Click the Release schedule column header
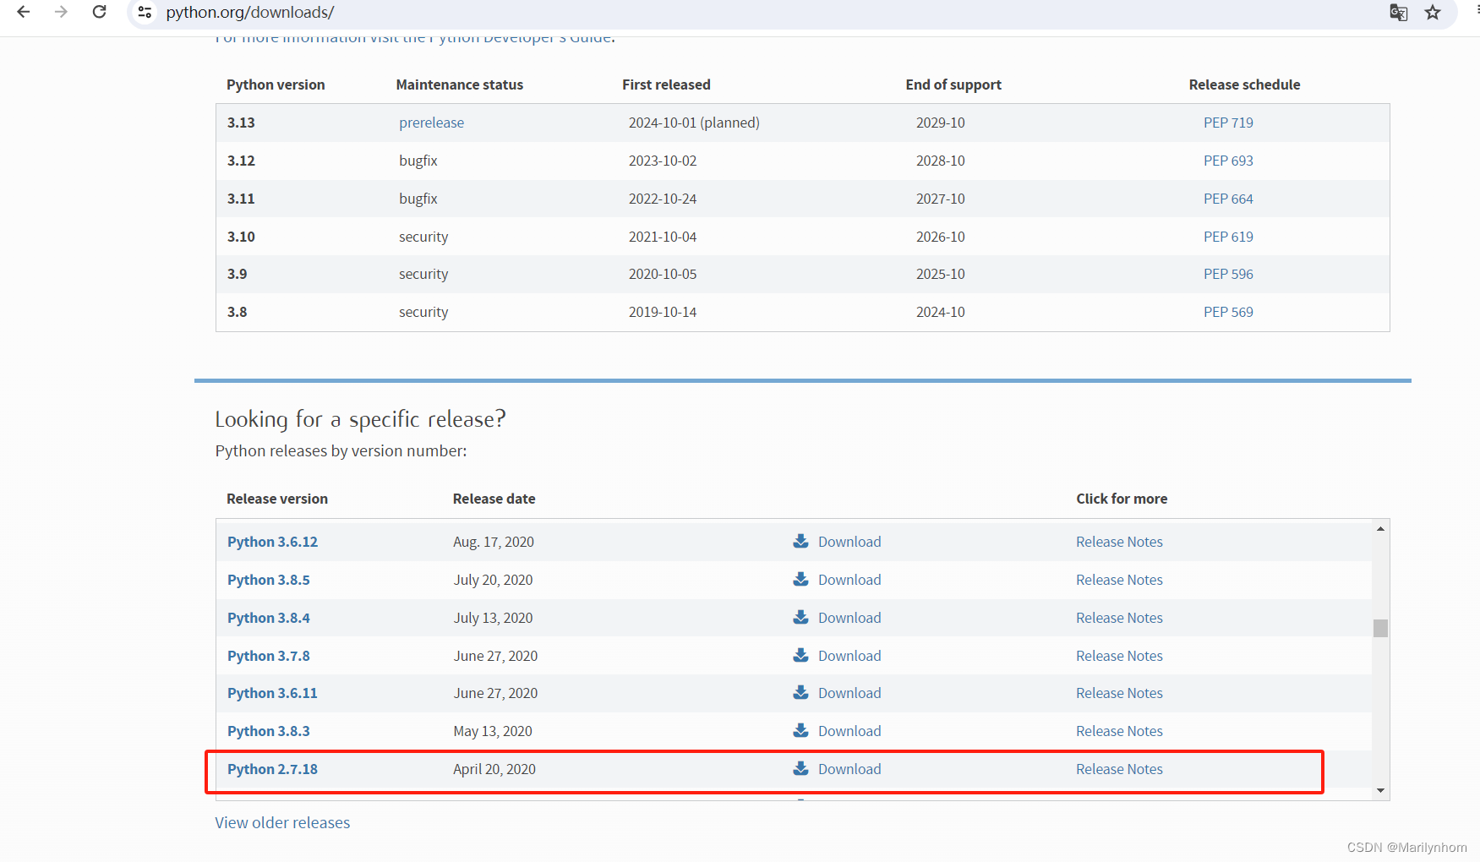 point(1244,85)
